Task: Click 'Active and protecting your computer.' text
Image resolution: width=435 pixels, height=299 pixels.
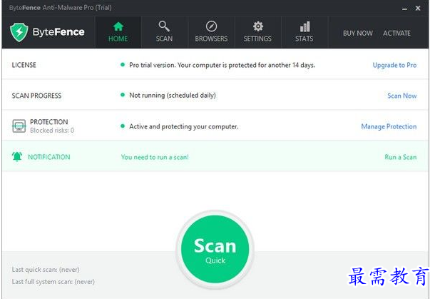Action: (x=184, y=126)
